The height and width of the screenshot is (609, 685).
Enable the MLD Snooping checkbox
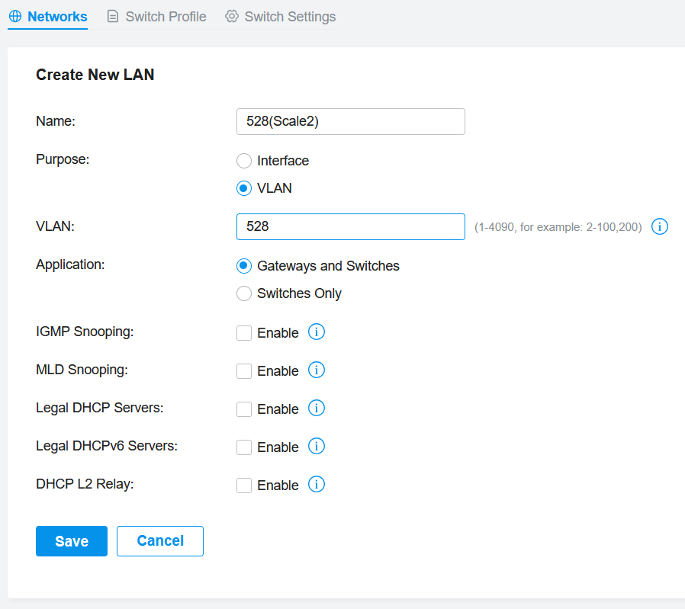click(244, 371)
